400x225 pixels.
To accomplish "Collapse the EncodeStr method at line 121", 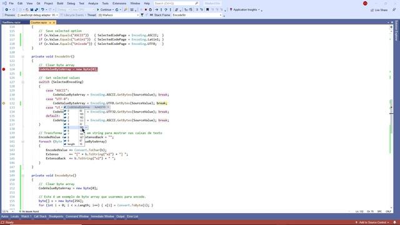I will click(x=22, y=56).
